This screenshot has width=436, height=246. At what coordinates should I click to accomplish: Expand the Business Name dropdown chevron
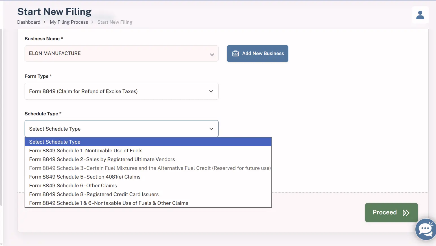[x=212, y=54]
